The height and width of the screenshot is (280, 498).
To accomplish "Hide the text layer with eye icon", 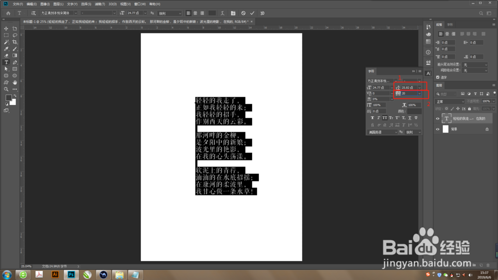I will [438, 118].
